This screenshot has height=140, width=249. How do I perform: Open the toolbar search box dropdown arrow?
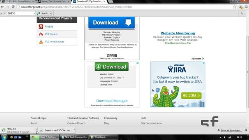tap(34, 13)
